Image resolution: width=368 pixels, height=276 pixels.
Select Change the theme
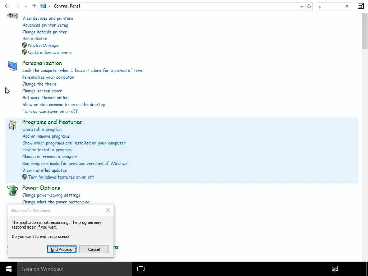(40, 84)
